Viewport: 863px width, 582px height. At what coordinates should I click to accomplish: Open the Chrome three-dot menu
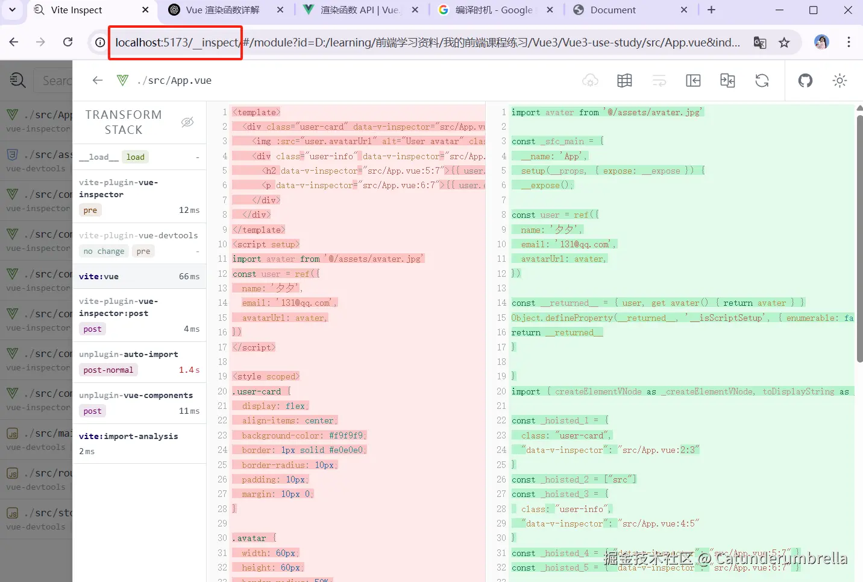tap(849, 42)
